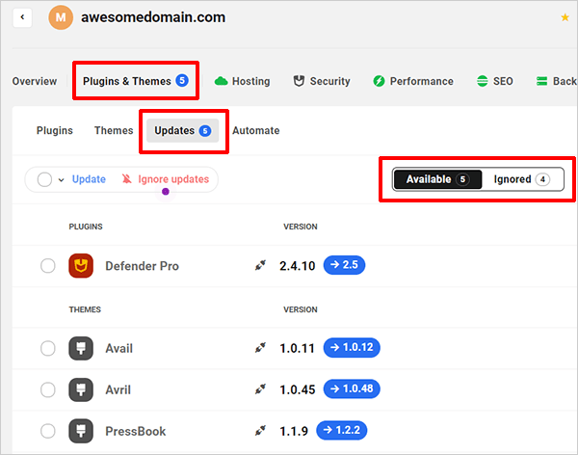Image resolution: width=578 pixels, height=455 pixels.
Task: Check the PressBook theme checkbox
Action: (x=47, y=431)
